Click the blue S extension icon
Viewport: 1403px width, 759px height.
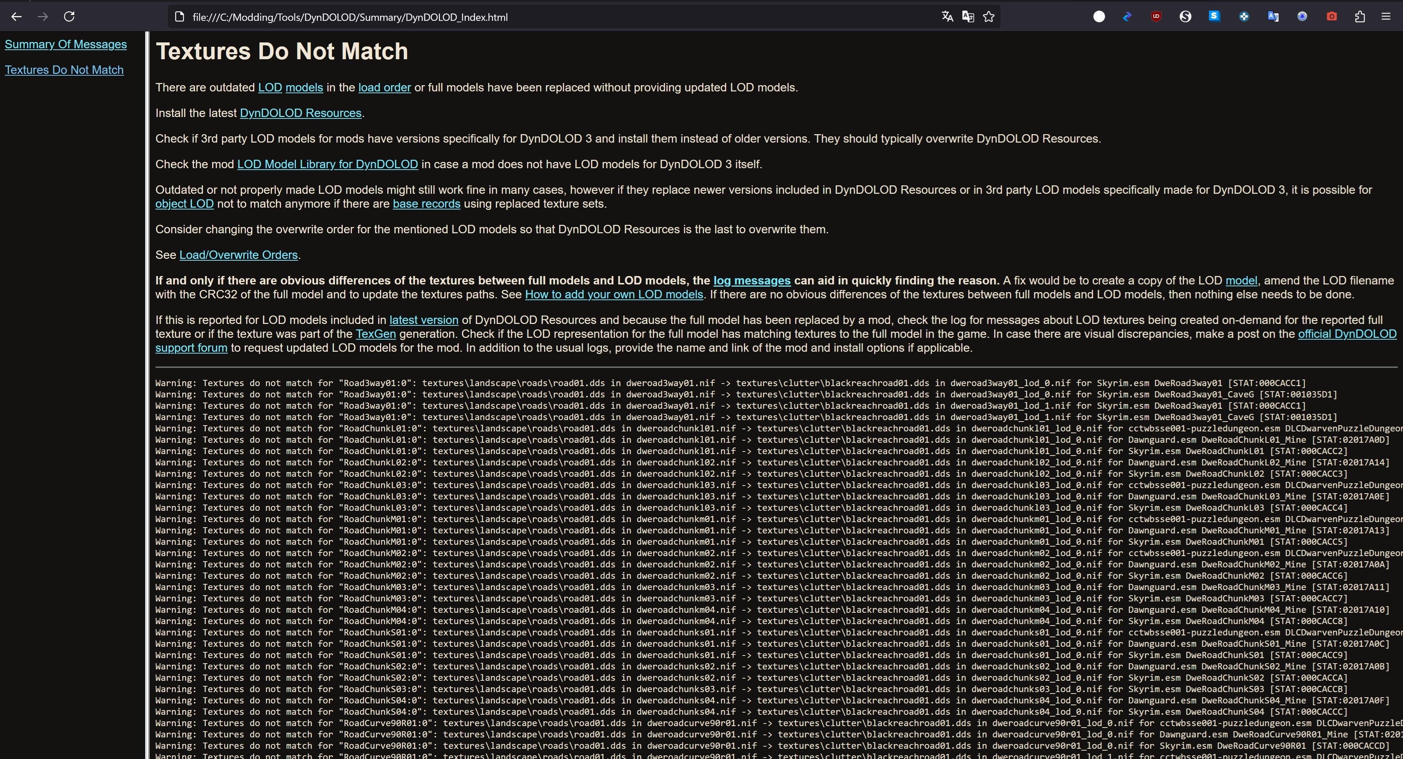tap(1214, 17)
